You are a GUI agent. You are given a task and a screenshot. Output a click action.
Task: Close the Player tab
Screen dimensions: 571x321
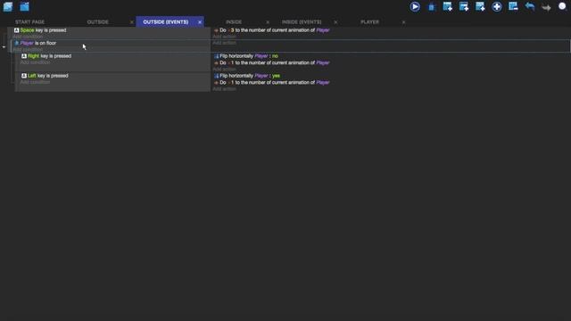coord(403,22)
